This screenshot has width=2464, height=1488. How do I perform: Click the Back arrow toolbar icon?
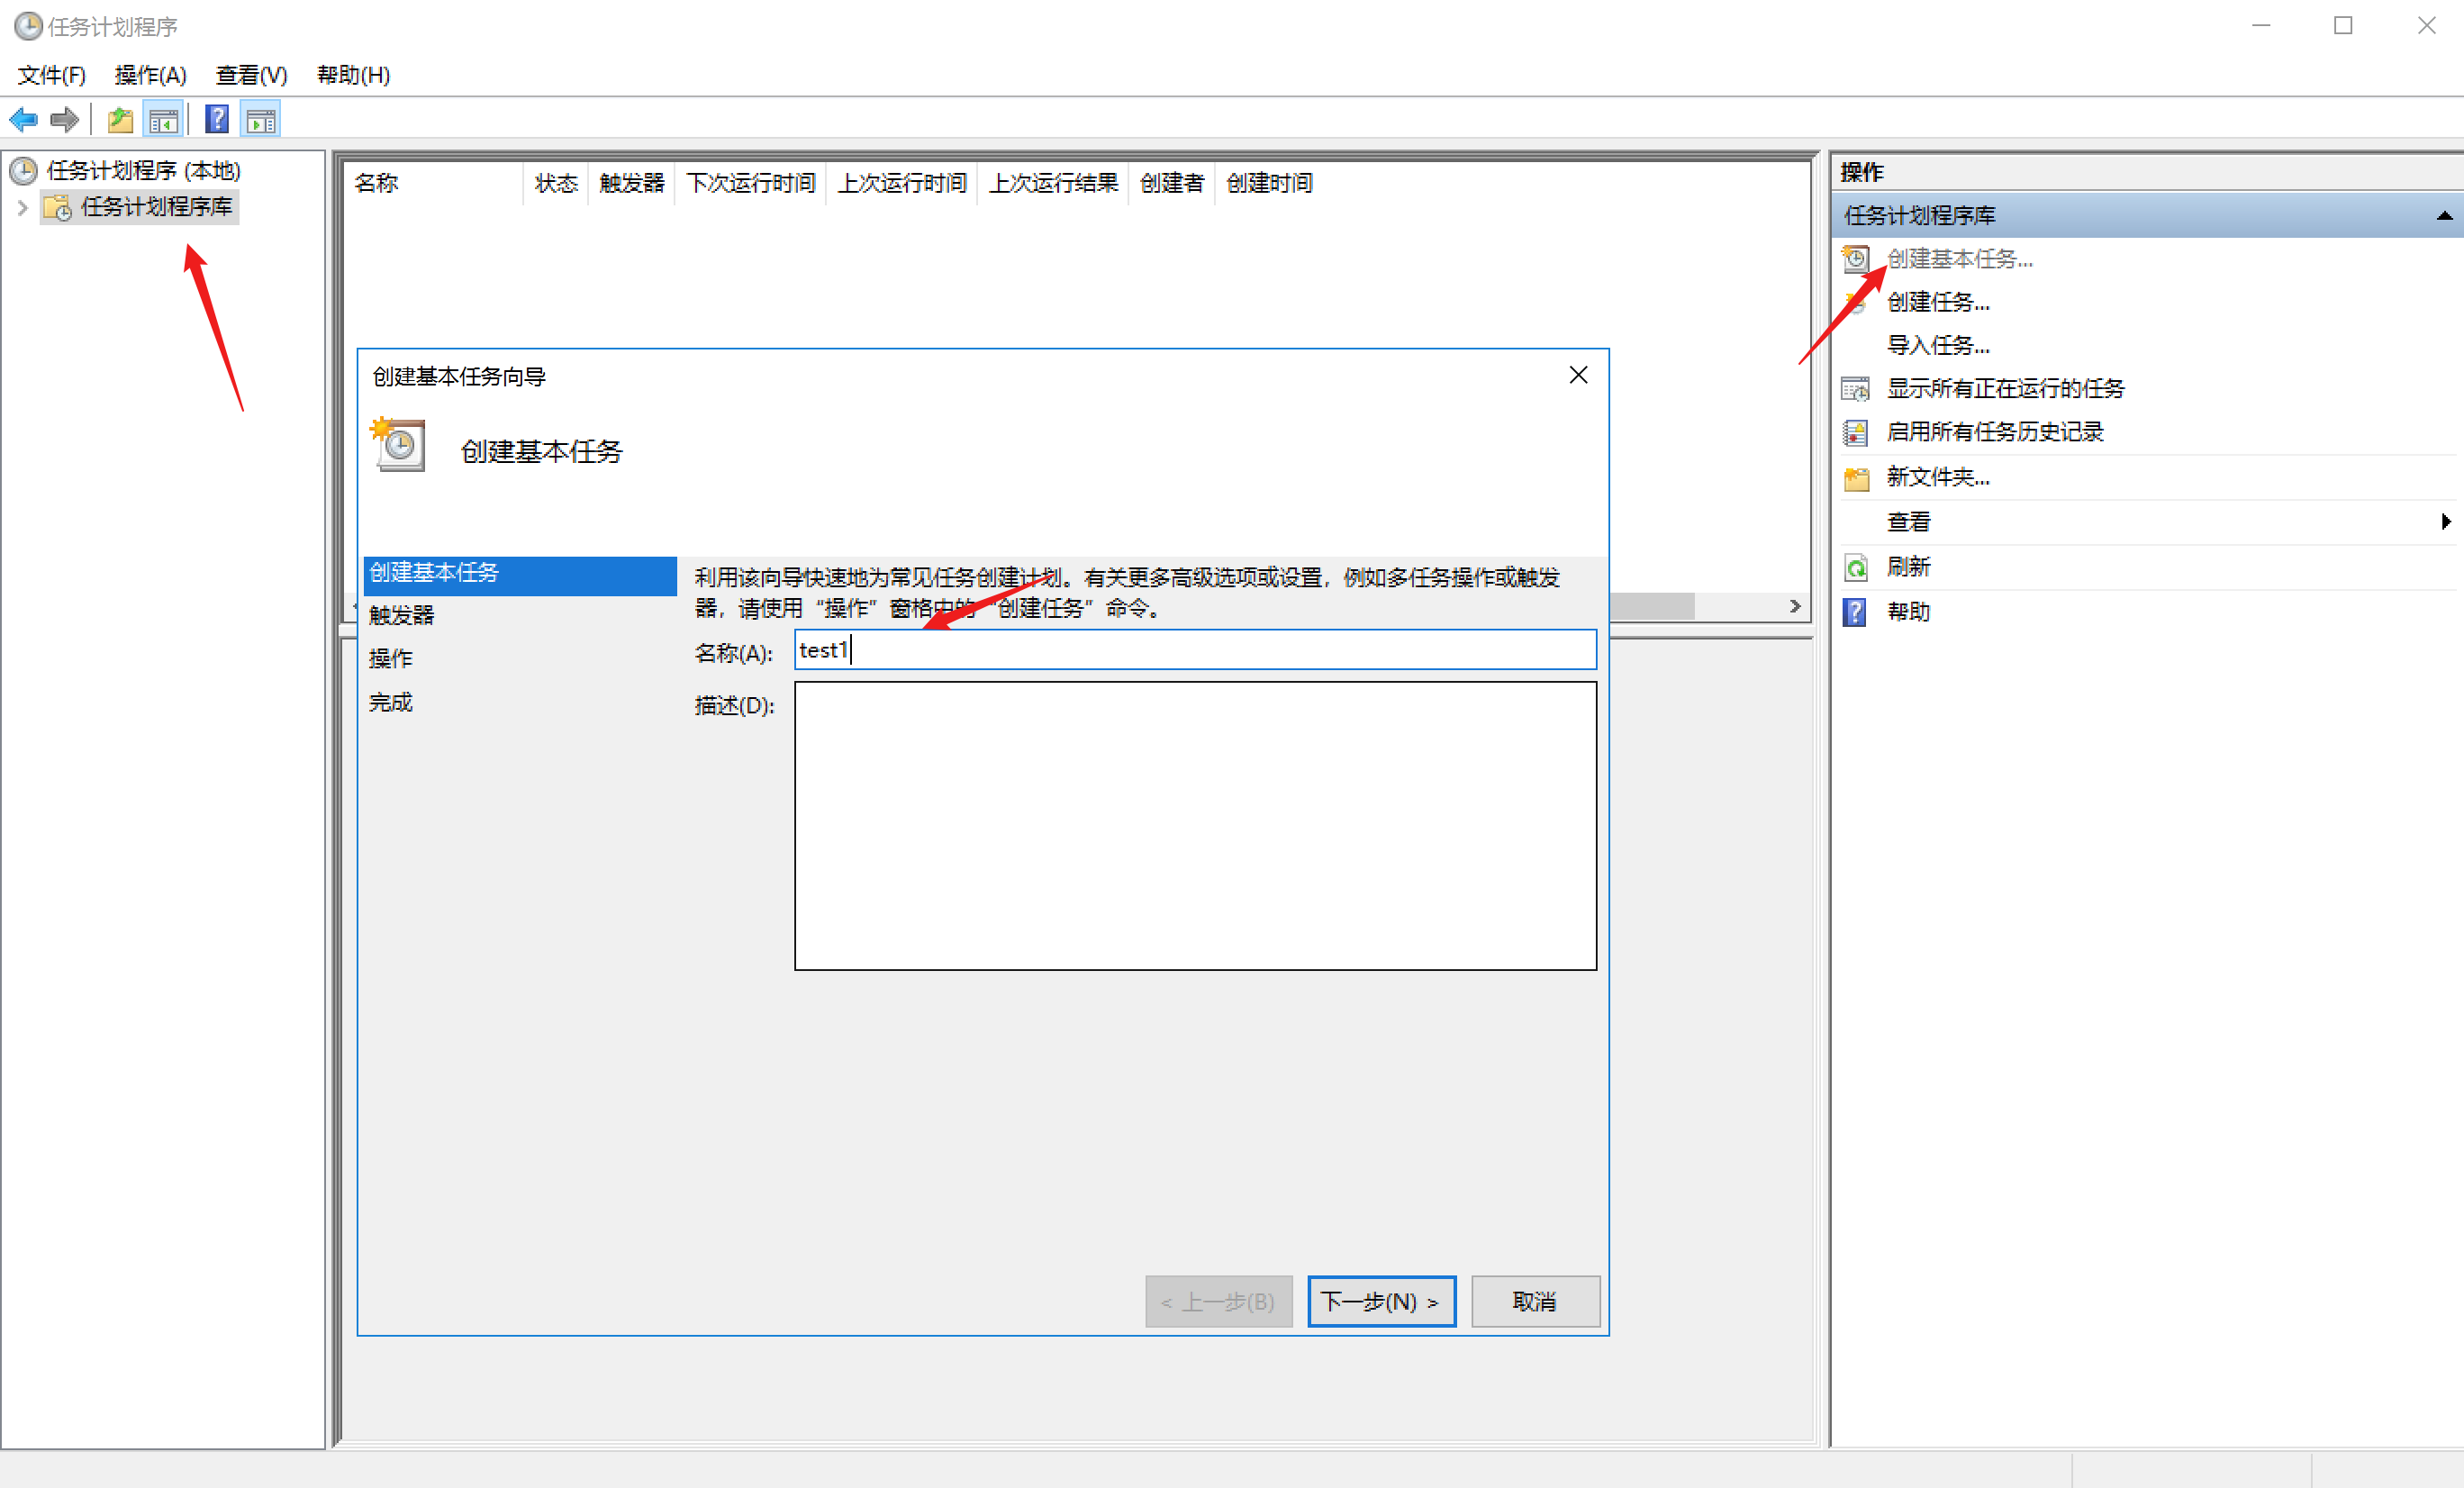[x=23, y=120]
